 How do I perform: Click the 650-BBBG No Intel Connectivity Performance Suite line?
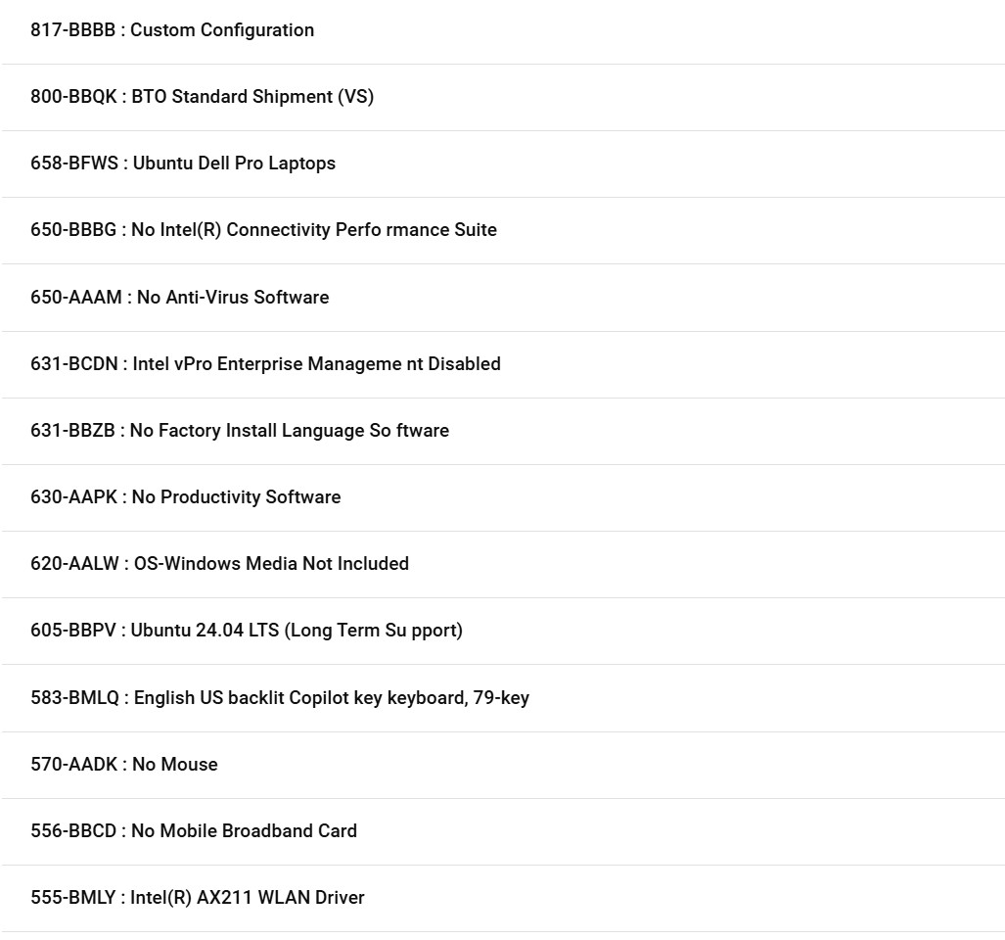click(x=503, y=231)
